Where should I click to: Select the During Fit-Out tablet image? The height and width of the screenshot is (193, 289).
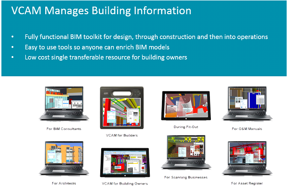186,105
